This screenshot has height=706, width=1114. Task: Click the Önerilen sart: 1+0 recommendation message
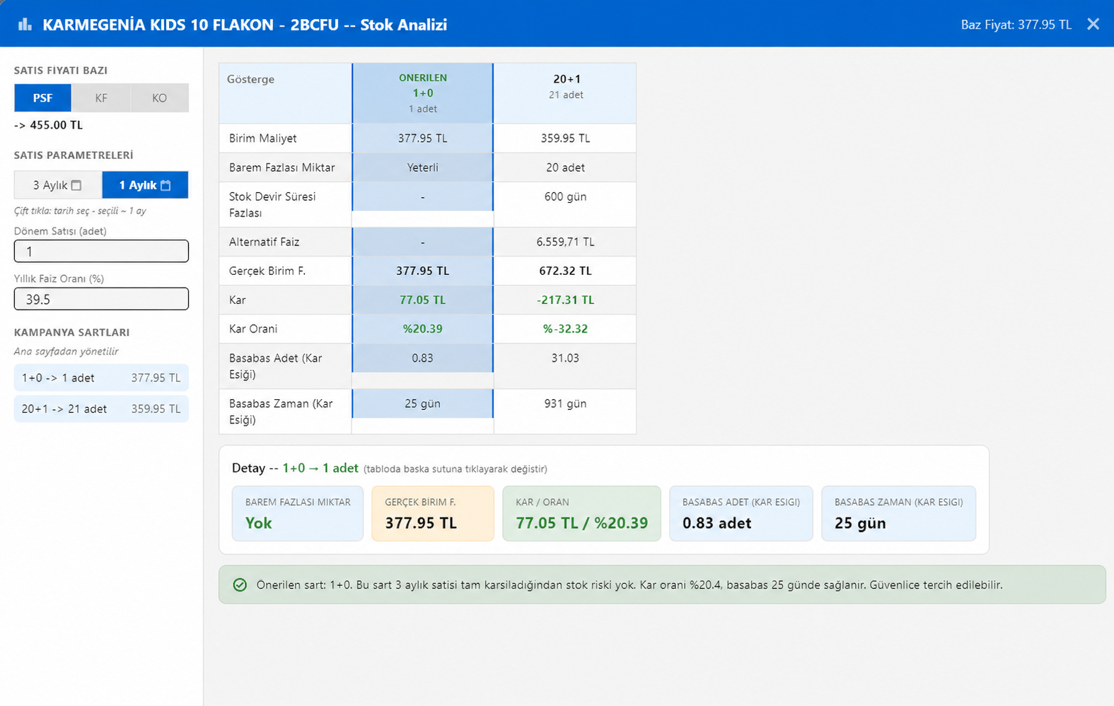(629, 584)
